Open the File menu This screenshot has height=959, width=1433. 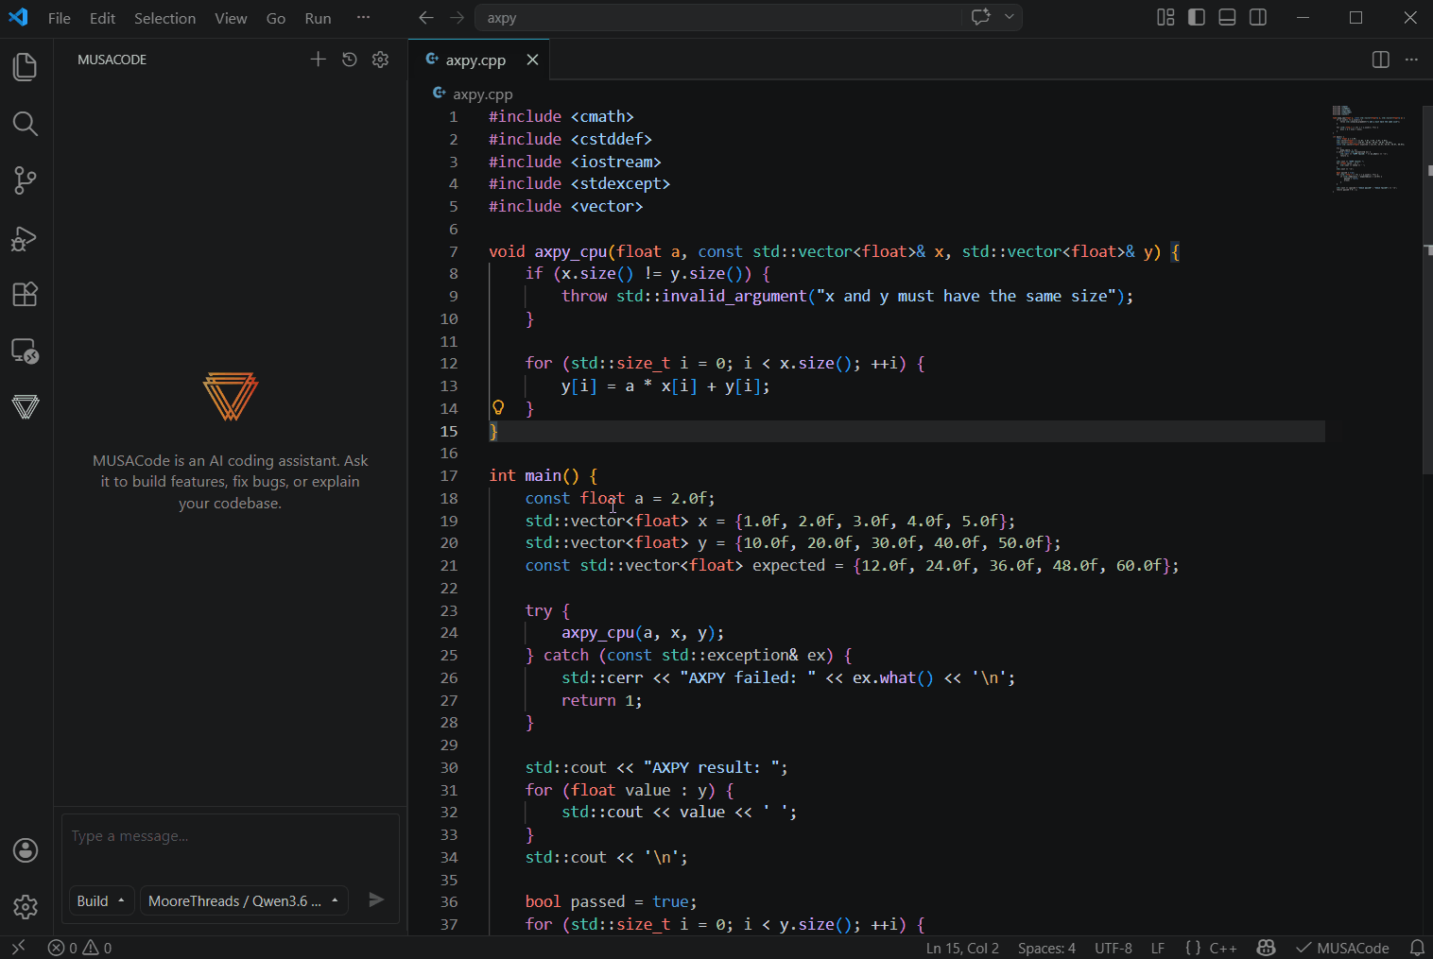(x=60, y=18)
